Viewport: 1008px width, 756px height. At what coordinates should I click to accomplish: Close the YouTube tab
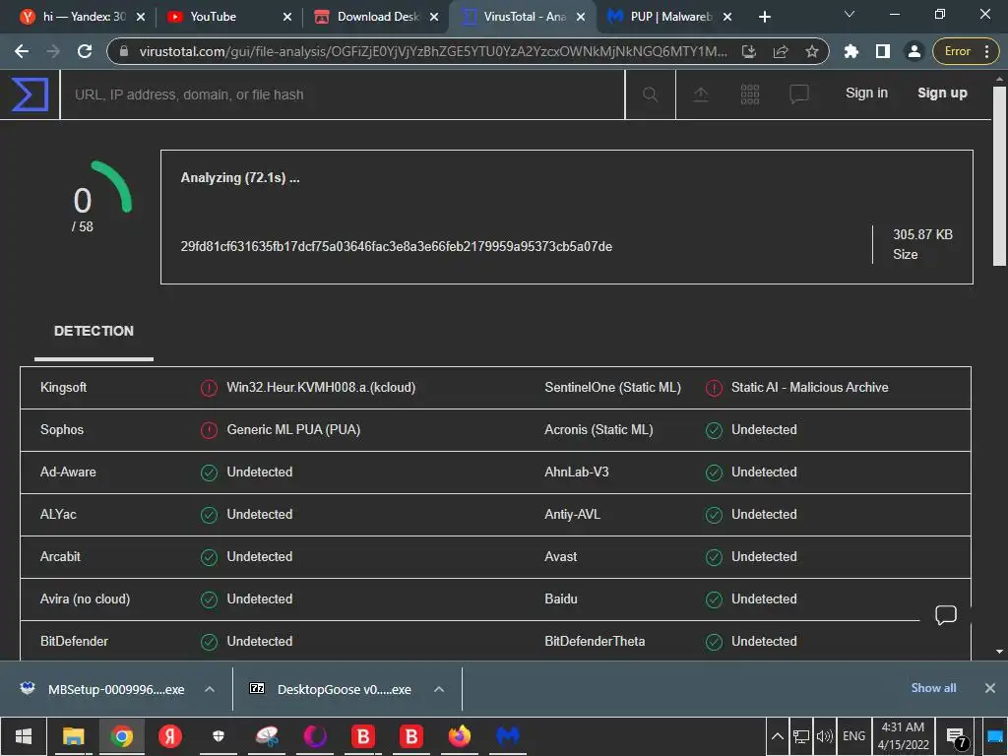tap(287, 18)
